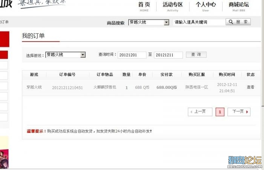Click the 查看 link in order row
Screen dimensions: 264x170
click(x=250, y=87)
